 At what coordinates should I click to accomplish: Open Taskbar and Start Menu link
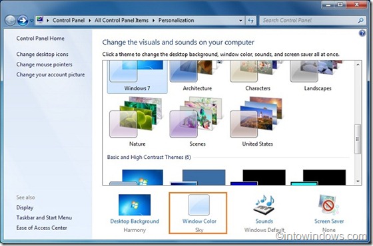[44, 217]
